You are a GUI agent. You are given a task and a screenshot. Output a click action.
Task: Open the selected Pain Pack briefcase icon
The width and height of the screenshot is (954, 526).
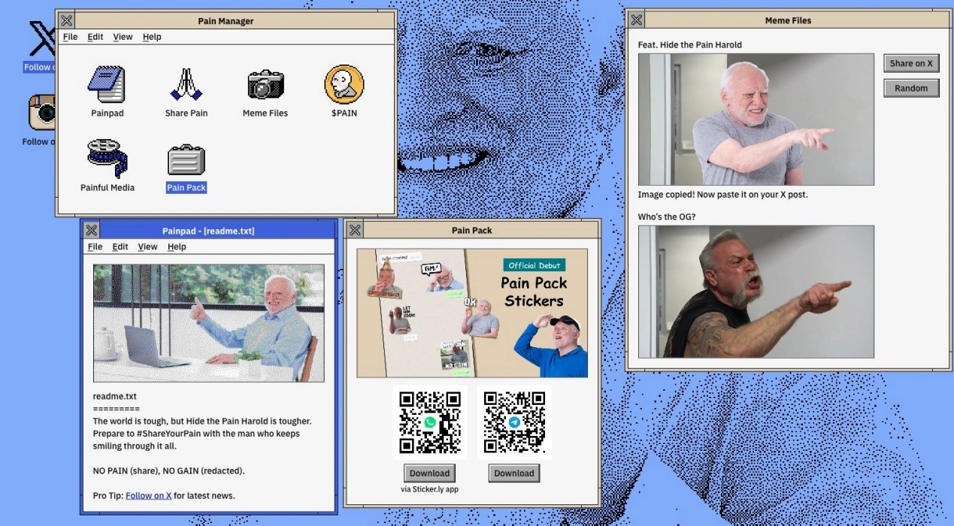[x=186, y=159]
